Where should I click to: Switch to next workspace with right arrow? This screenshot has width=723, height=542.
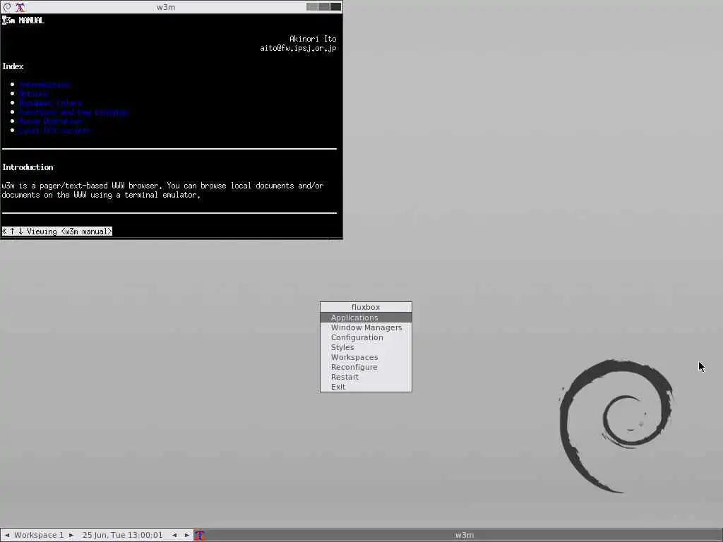pos(71,535)
